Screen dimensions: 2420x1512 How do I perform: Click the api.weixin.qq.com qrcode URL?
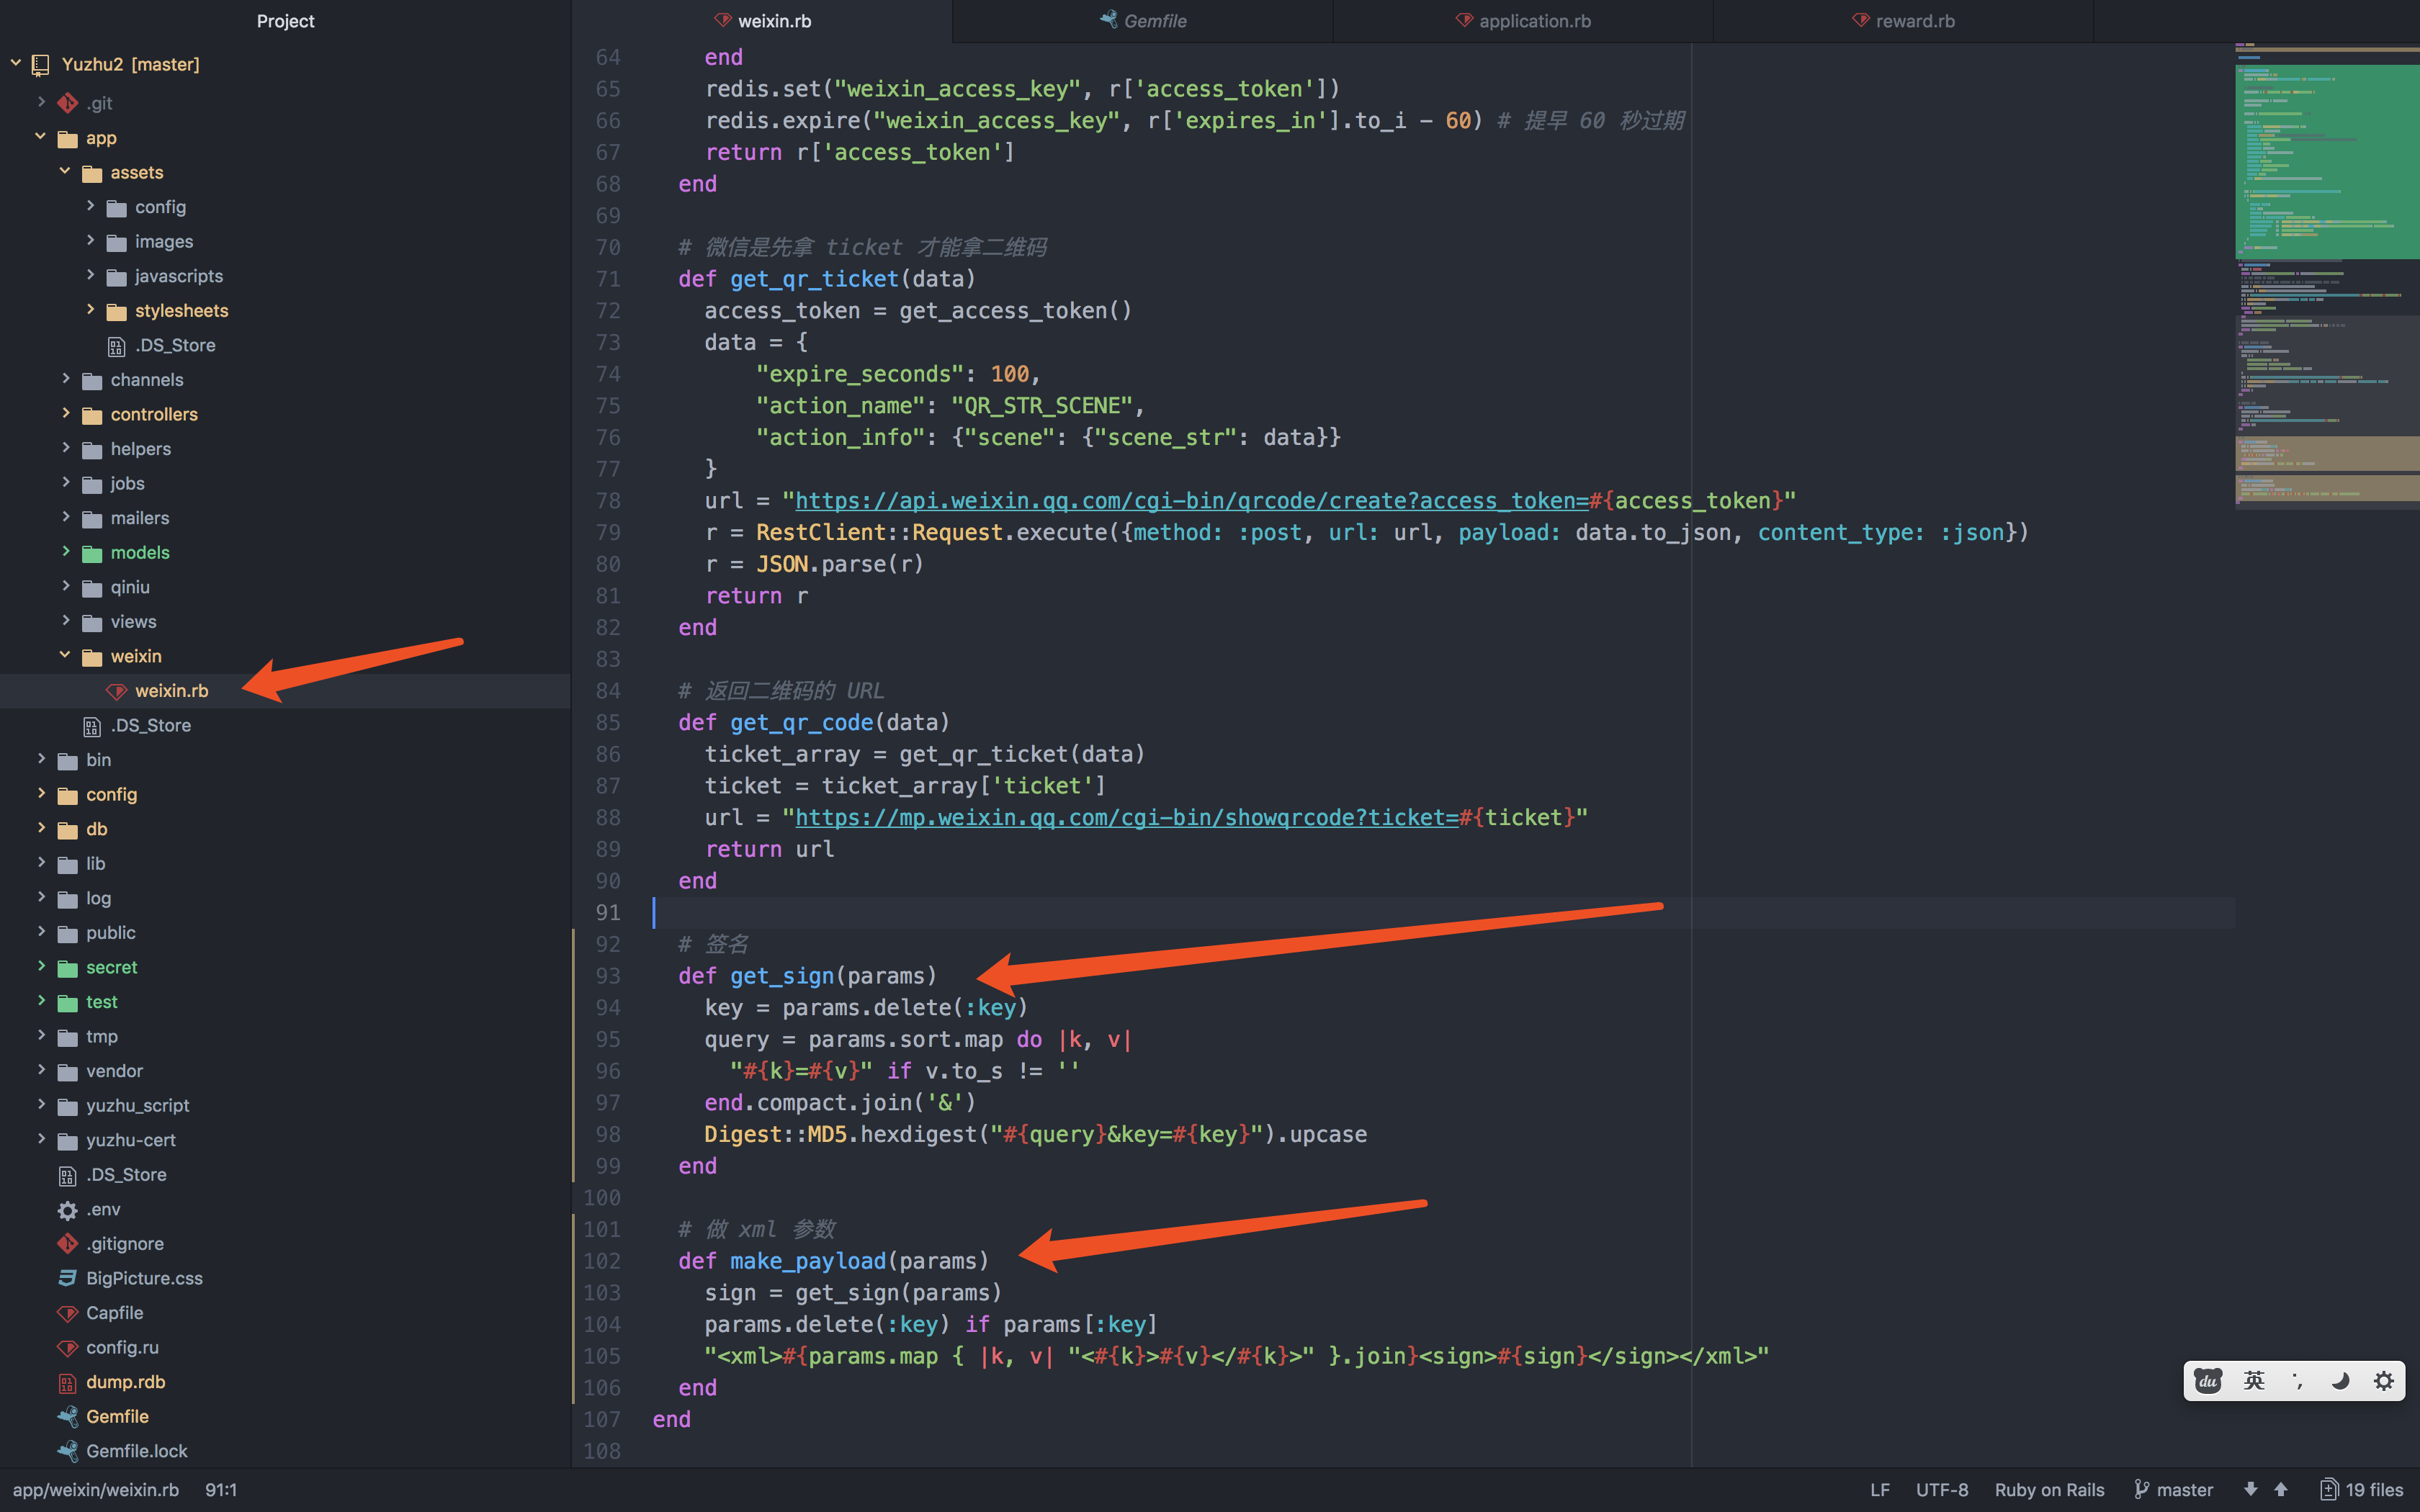pos(1190,501)
